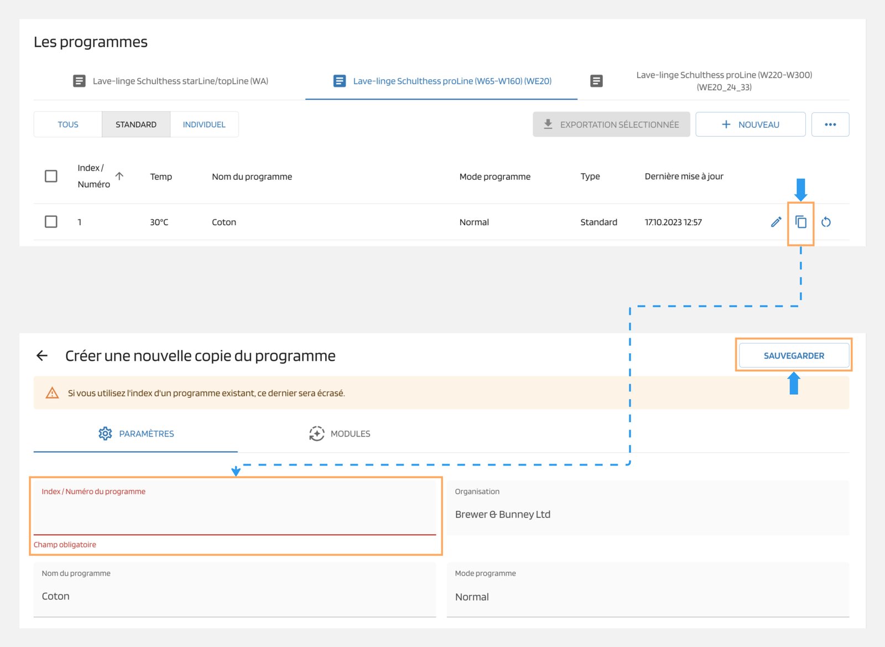This screenshot has width=885, height=647.
Task: Click the orange warning triangle icon
Action: tap(52, 393)
